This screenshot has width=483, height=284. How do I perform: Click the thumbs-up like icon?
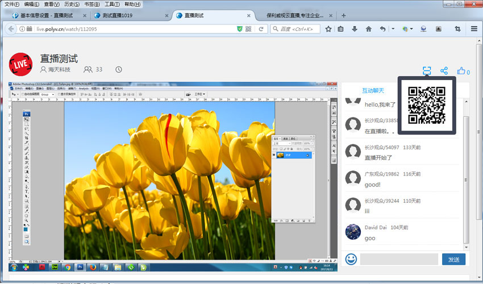tap(461, 71)
